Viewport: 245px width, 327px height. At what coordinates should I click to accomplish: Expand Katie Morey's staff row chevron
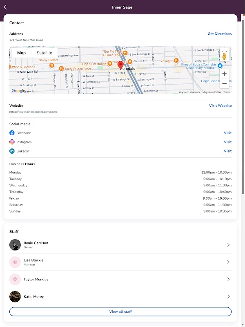coord(228,297)
